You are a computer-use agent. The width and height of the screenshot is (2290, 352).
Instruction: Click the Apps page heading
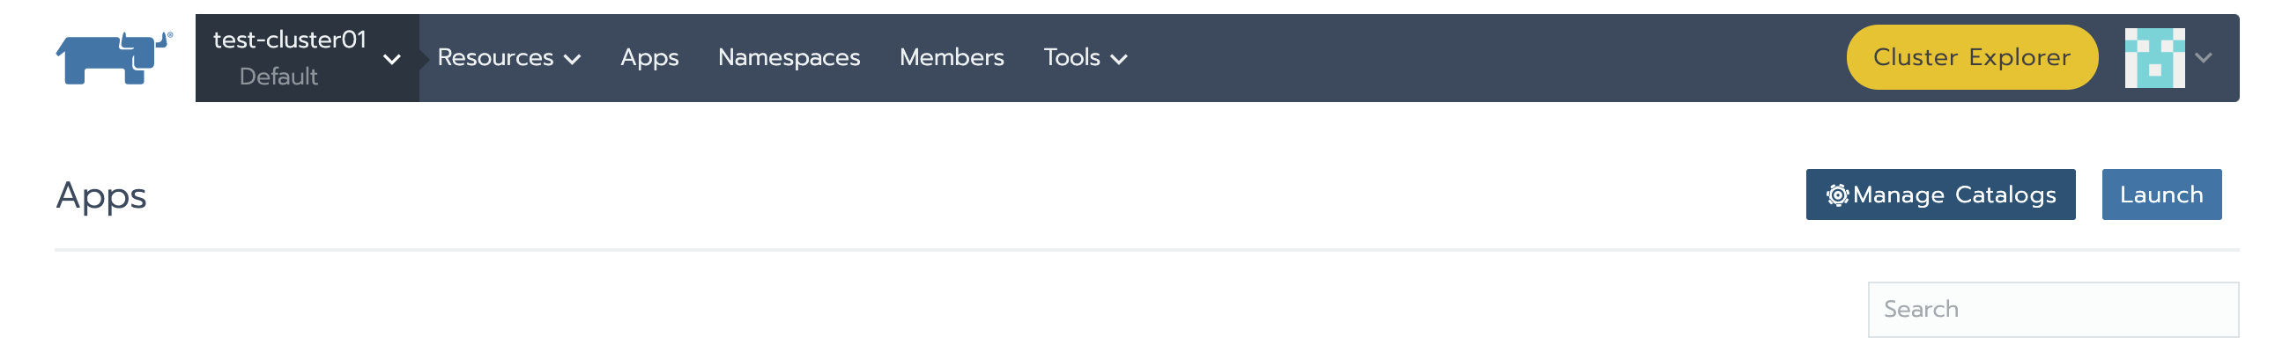click(101, 196)
